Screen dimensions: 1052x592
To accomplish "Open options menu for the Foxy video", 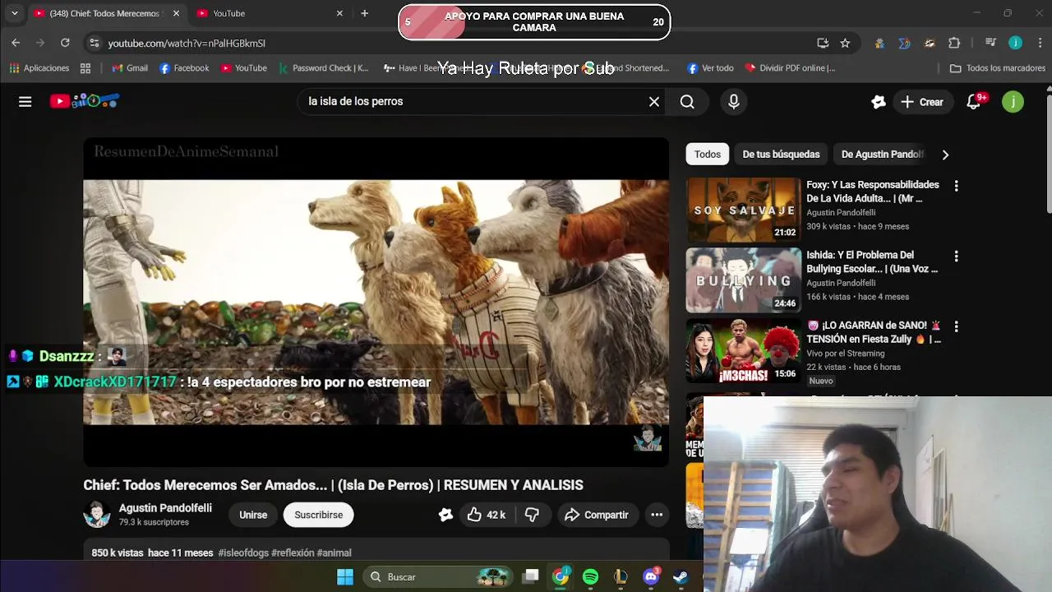I will tap(956, 187).
